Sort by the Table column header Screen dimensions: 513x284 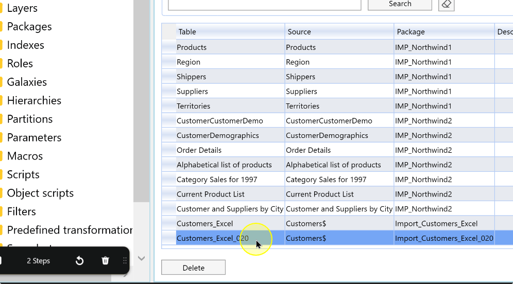[230, 32]
